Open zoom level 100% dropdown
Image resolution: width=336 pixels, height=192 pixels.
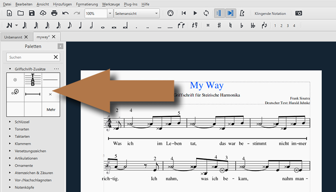(110, 13)
